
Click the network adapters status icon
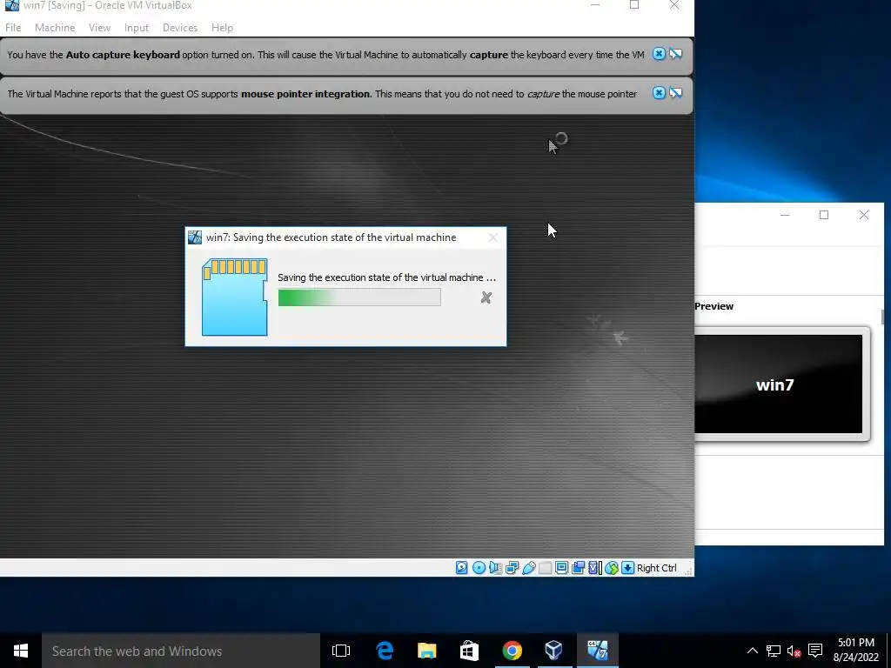[x=512, y=567]
